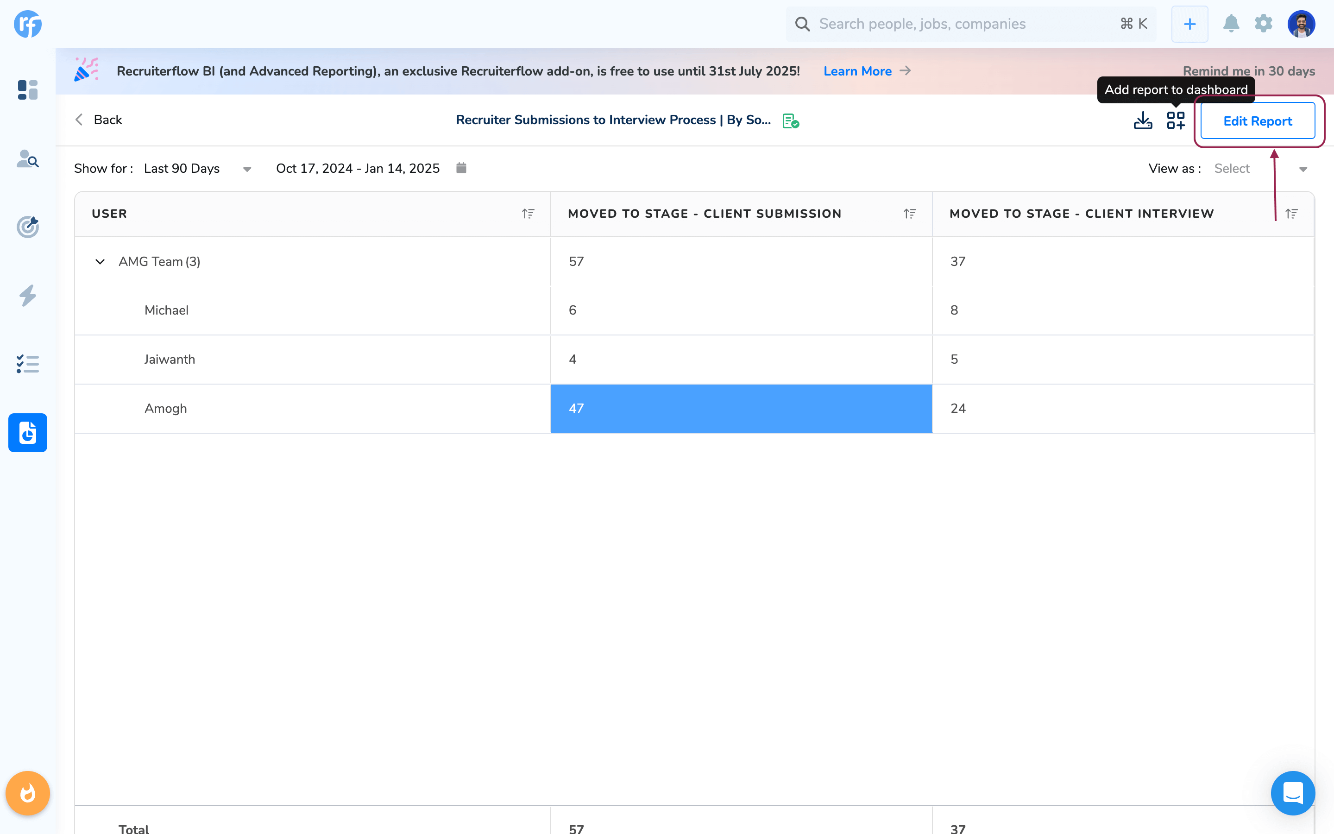Open the settings gear icon

point(1264,24)
